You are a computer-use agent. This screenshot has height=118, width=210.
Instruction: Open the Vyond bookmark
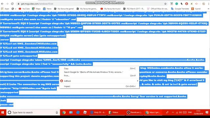coord(196,9)
